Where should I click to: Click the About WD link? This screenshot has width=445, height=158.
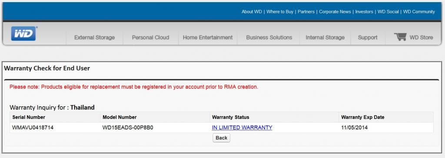point(252,12)
